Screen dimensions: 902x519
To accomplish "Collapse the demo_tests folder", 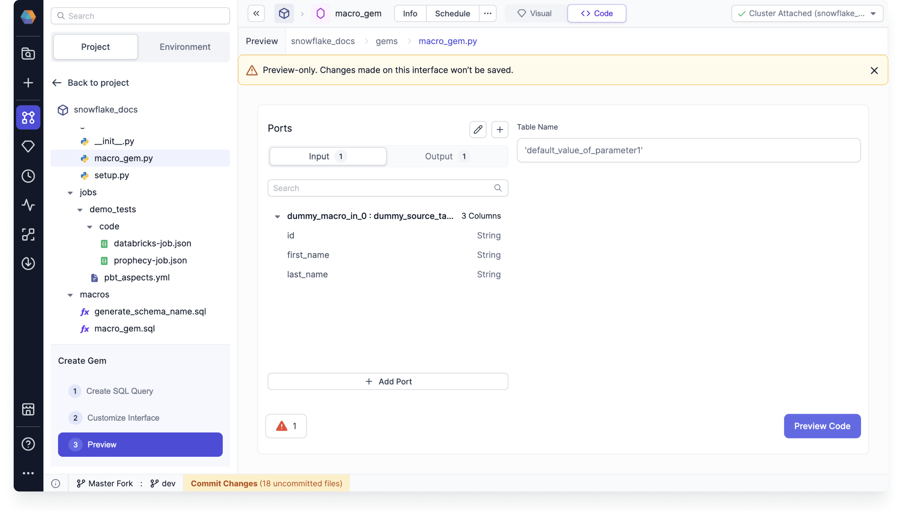I will click(x=80, y=210).
